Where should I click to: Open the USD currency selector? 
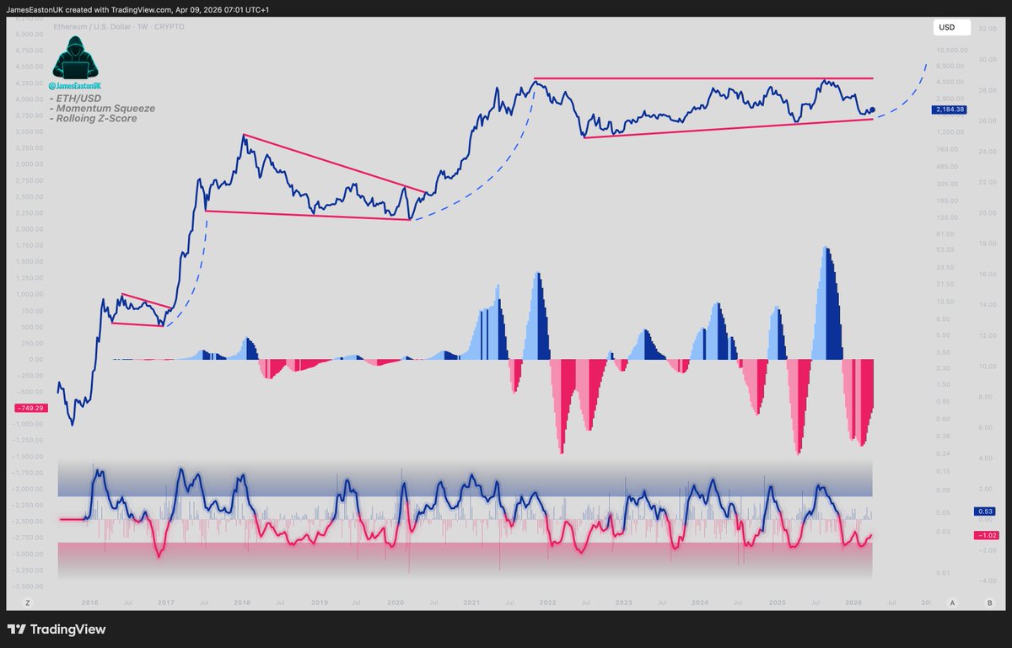click(x=952, y=27)
